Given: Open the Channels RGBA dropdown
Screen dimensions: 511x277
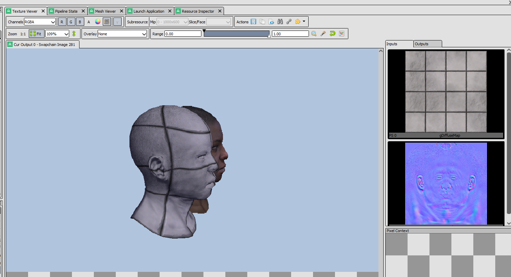Looking at the screenshot, I should 40,22.
